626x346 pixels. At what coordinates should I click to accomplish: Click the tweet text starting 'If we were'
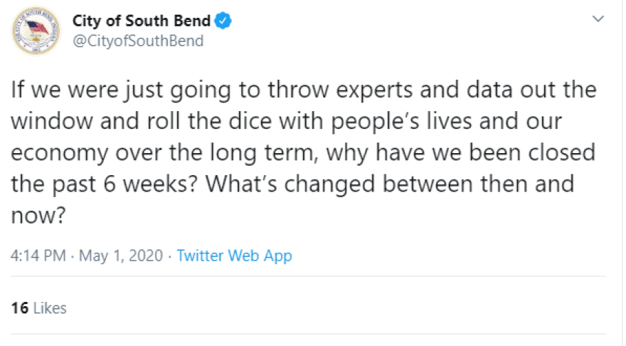304,152
